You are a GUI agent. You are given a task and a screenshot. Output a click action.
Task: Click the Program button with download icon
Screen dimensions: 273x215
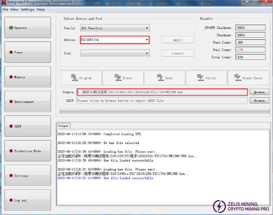point(81,78)
